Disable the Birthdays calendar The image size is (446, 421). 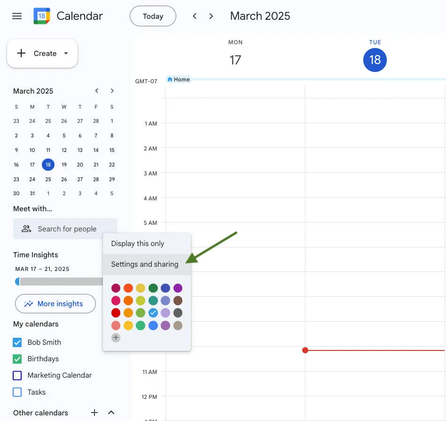click(x=17, y=359)
